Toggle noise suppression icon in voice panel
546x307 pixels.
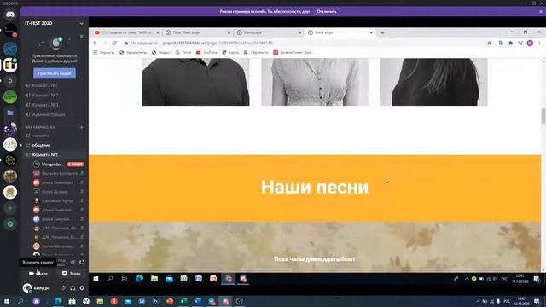coord(73,262)
